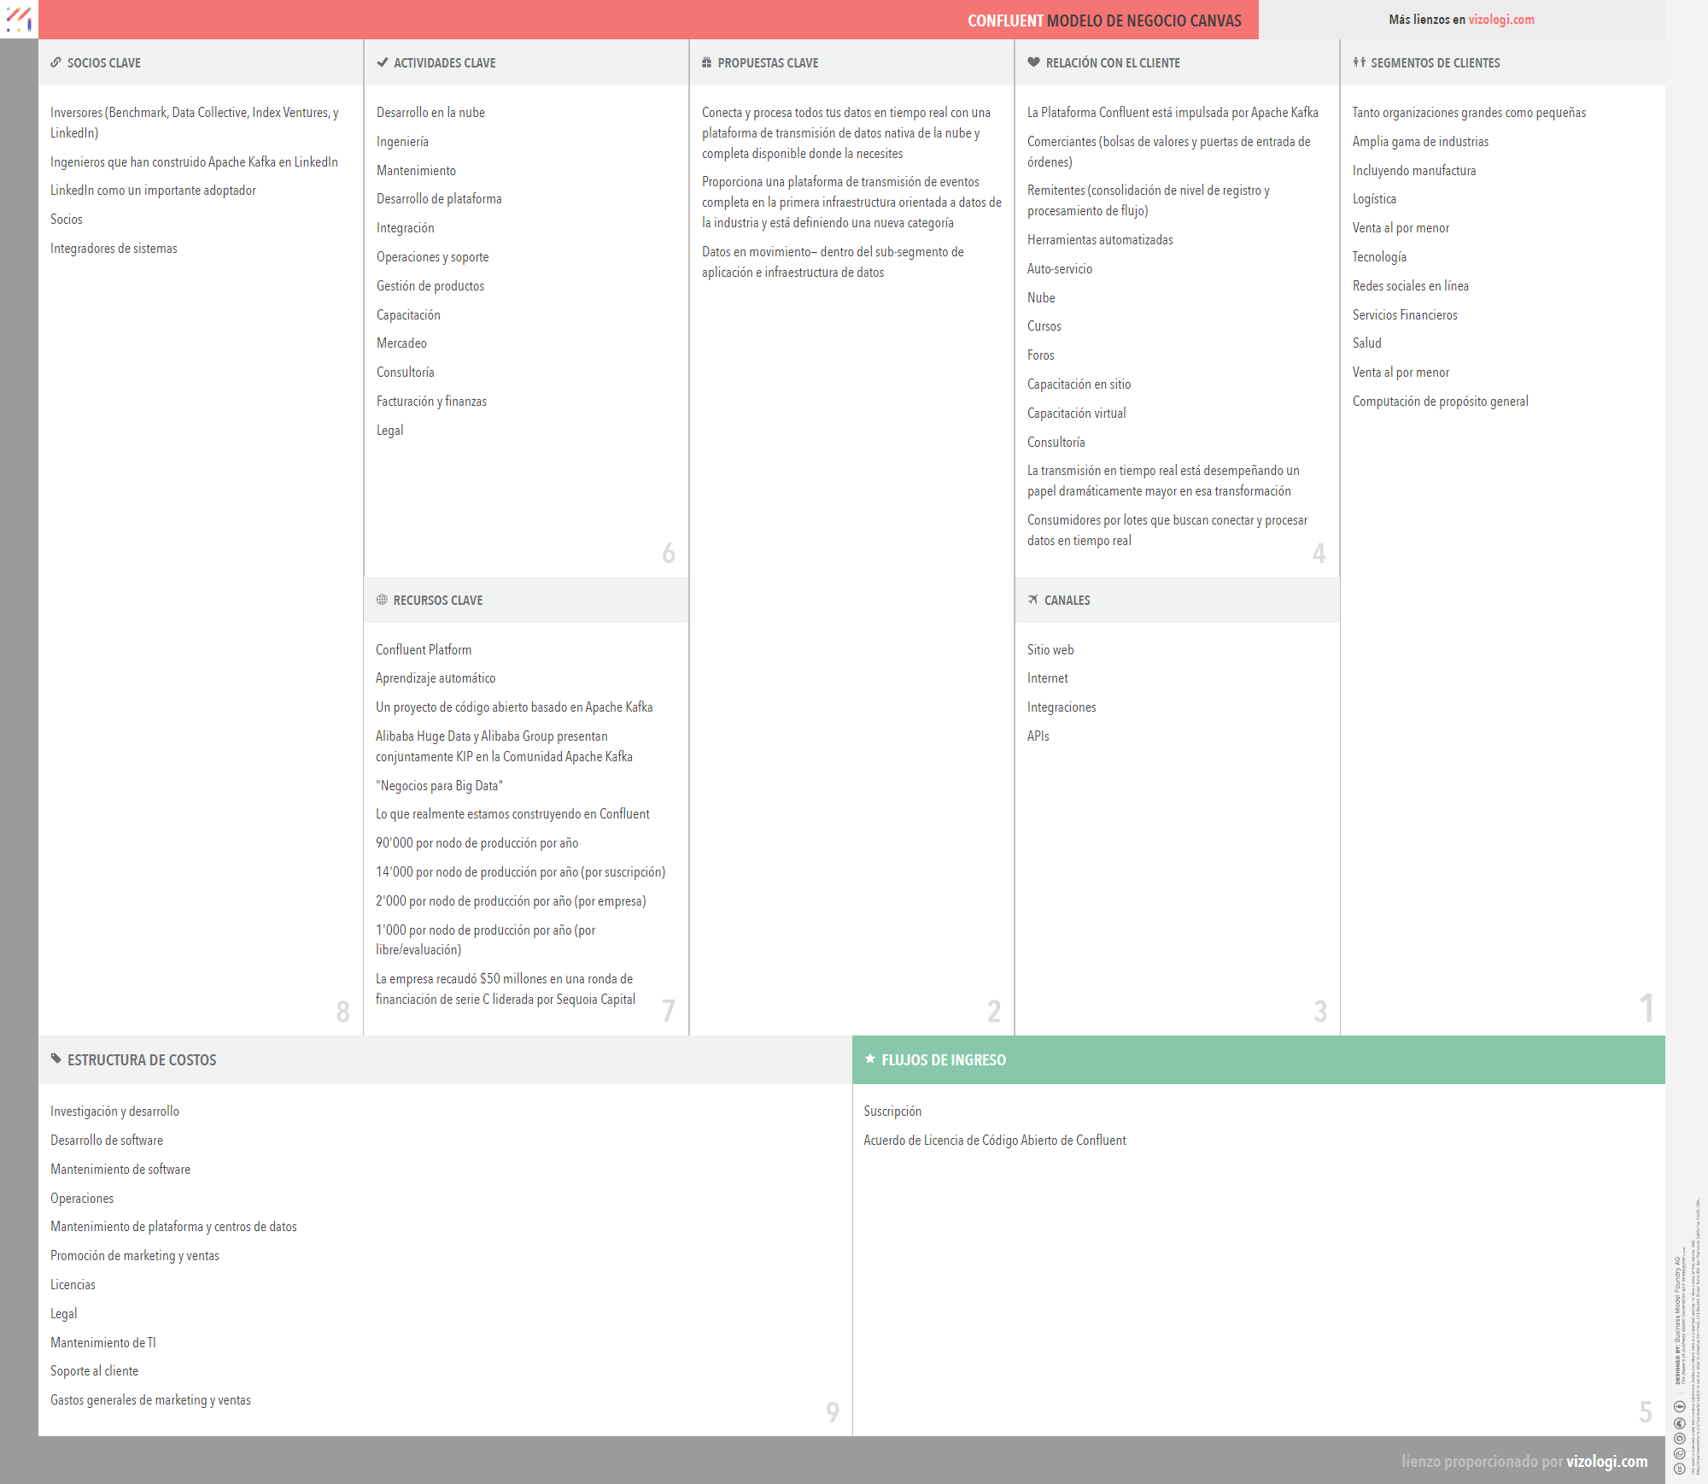Viewport: 1708px width, 1484px height.
Task: Open the vizologi.com link at the bottom
Action: pyautogui.click(x=1607, y=1461)
